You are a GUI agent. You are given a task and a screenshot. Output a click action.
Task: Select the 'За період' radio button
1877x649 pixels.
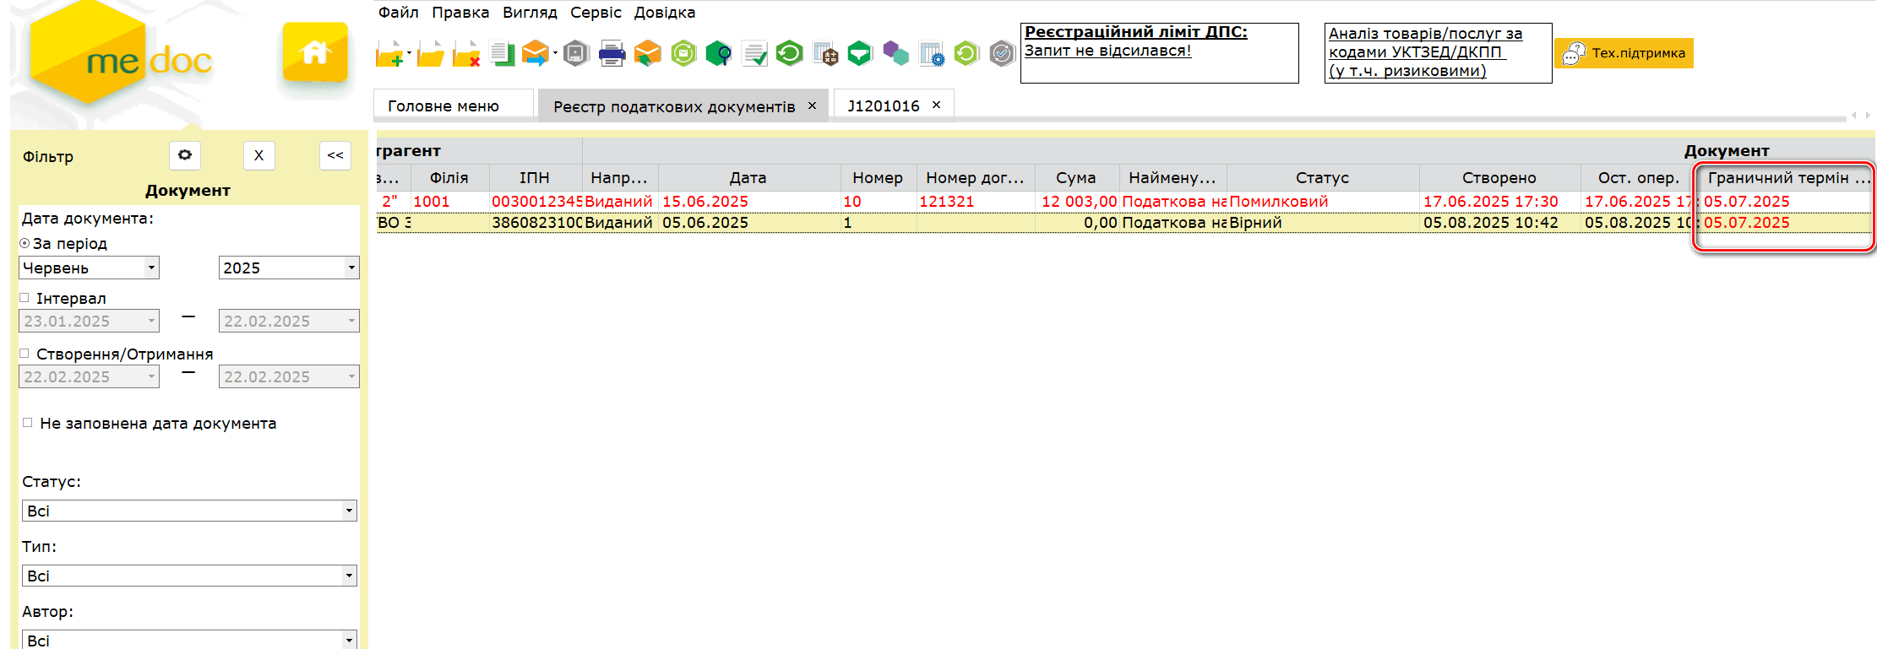click(x=25, y=244)
